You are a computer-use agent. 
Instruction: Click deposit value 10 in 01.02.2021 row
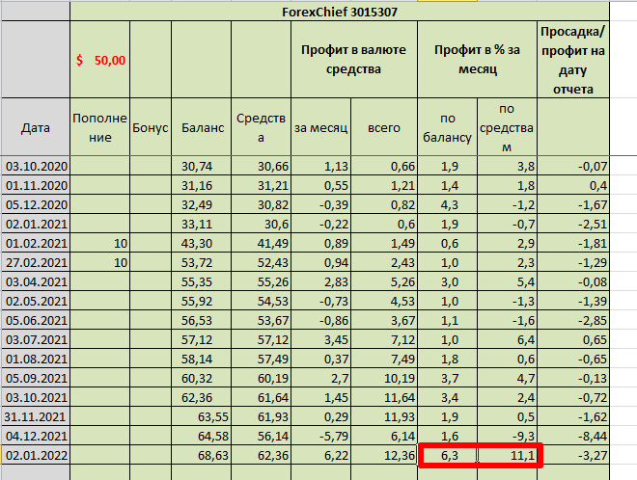tap(100, 243)
